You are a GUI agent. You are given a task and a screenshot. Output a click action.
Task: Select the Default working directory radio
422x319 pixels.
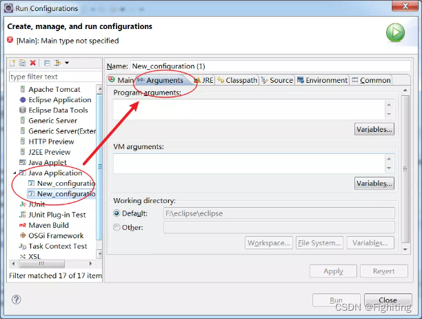coord(117,213)
